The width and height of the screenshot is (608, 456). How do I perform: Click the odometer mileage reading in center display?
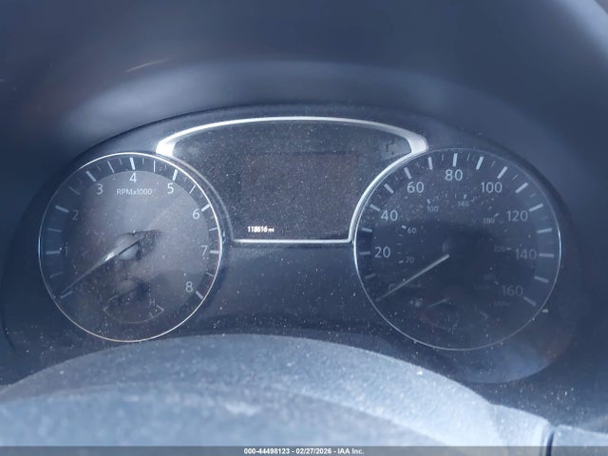click(260, 230)
